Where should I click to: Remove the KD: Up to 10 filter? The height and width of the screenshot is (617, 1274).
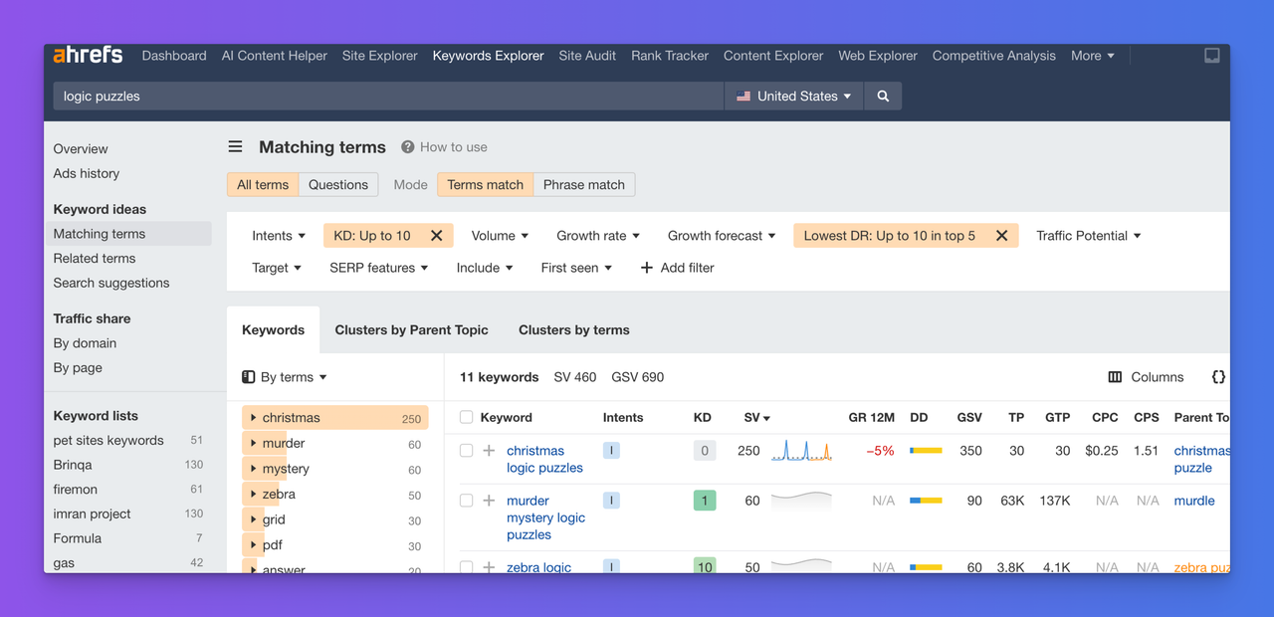coord(436,236)
